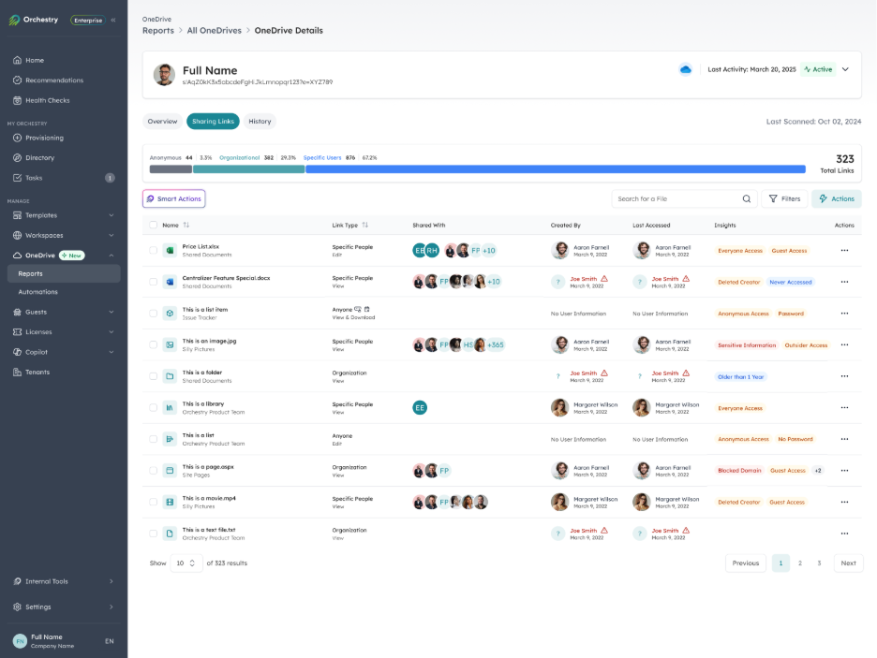Click the image icon for This is an image.jpg
The image size is (877, 658).
tap(170, 344)
